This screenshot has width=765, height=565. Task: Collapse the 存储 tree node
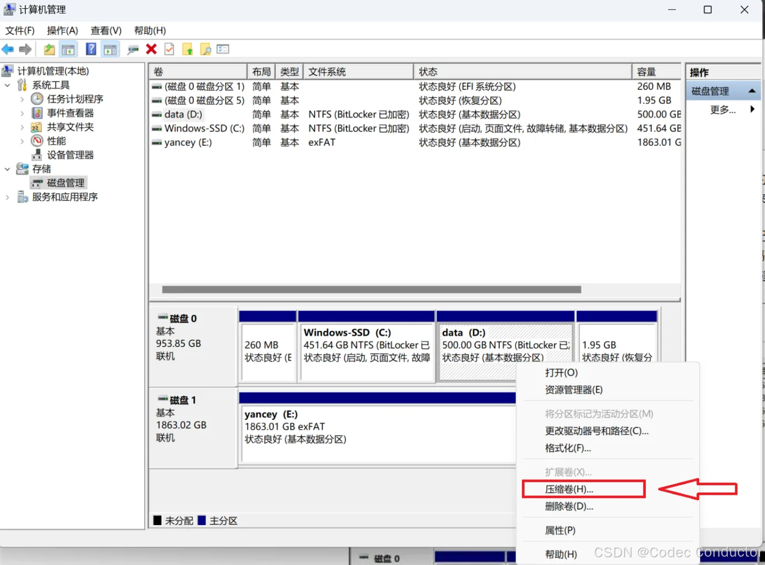[x=7, y=169]
